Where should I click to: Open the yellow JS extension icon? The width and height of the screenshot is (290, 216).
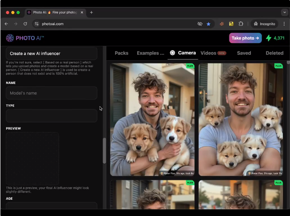(x=231, y=24)
